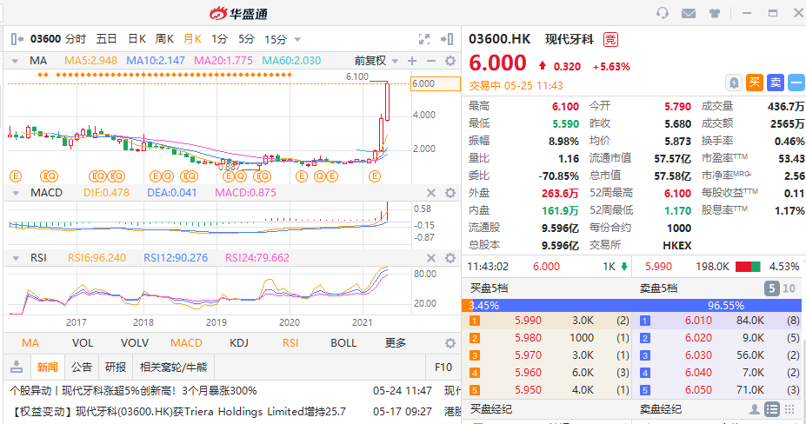Click current price label 6.000 on axis
Screen dimensions: 806x424
[x=435, y=83]
